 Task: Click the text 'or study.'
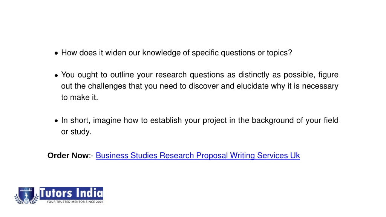[x=76, y=131]
